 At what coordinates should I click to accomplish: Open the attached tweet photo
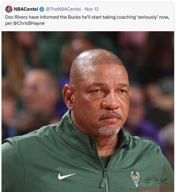coord(88,112)
